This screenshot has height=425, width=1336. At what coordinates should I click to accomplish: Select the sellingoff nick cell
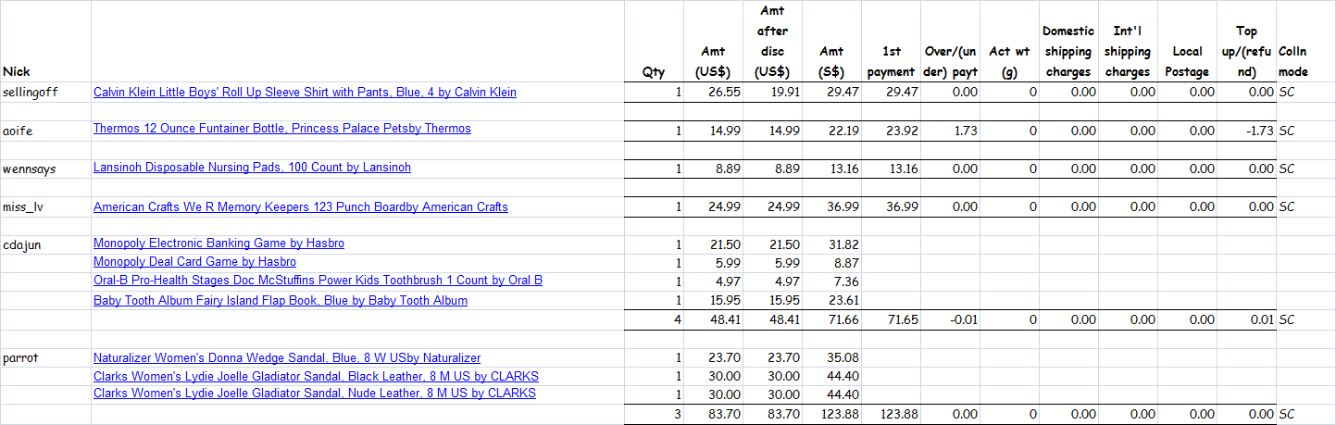click(x=45, y=93)
